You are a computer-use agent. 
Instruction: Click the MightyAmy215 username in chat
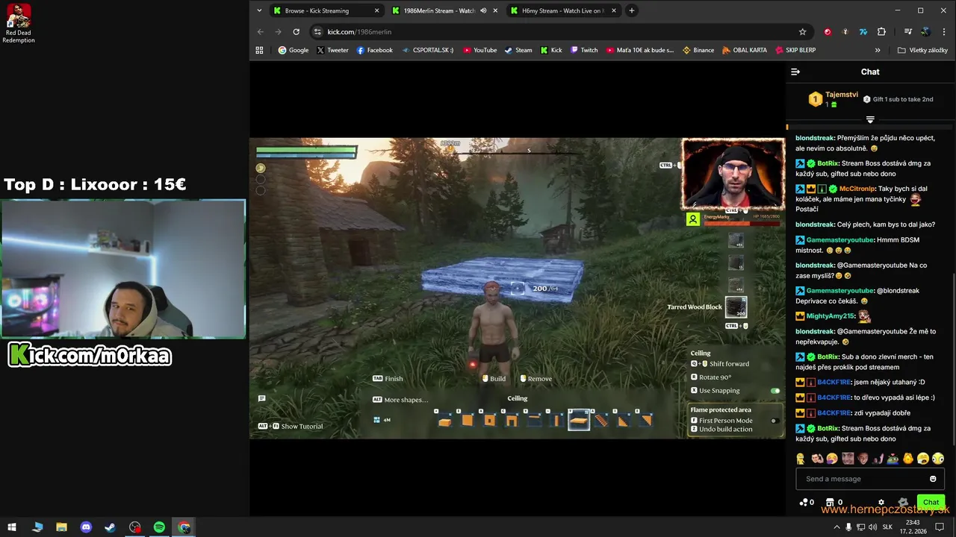tap(831, 316)
